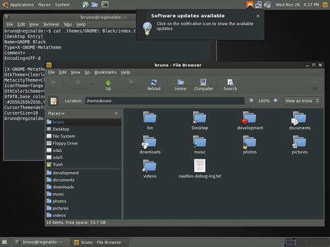Select the downloads folder icon in main view
This screenshot has width=330, height=247.
(x=150, y=142)
